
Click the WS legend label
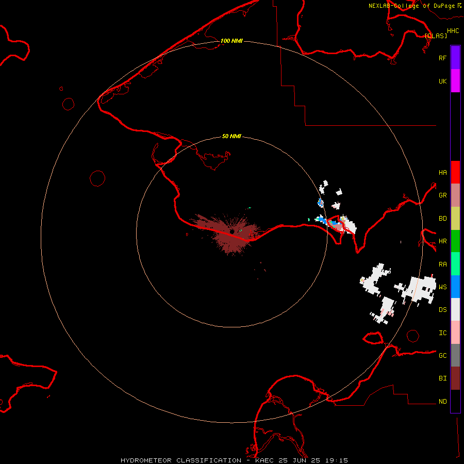[x=442, y=287]
